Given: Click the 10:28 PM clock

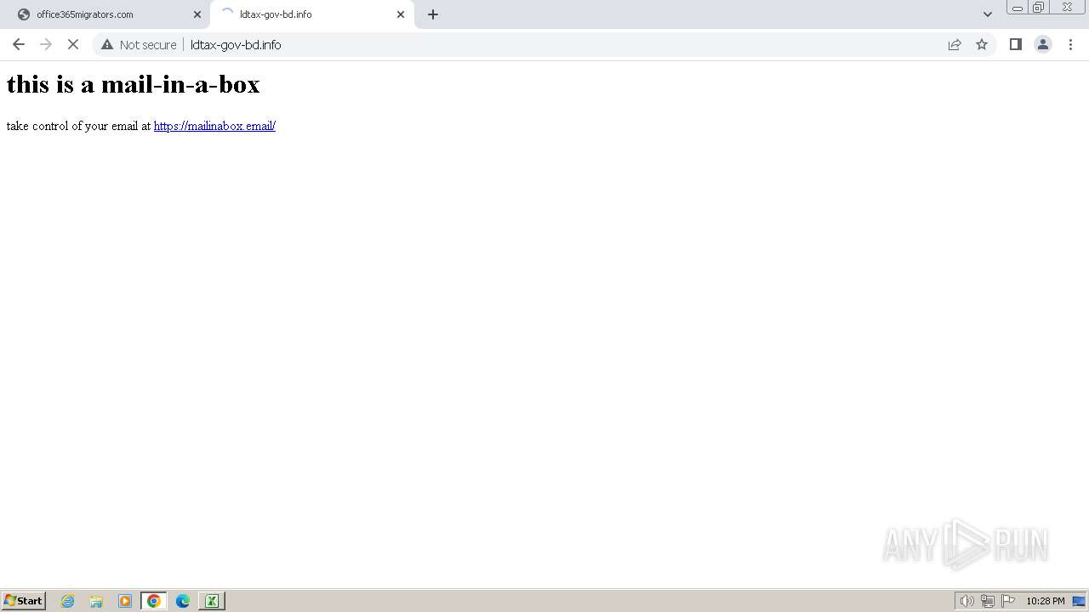Looking at the screenshot, I should point(1045,601).
